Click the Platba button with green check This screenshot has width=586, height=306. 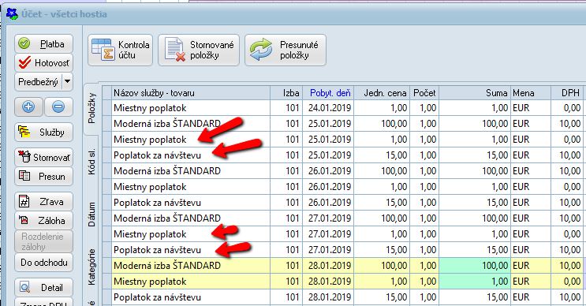click(43, 43)
